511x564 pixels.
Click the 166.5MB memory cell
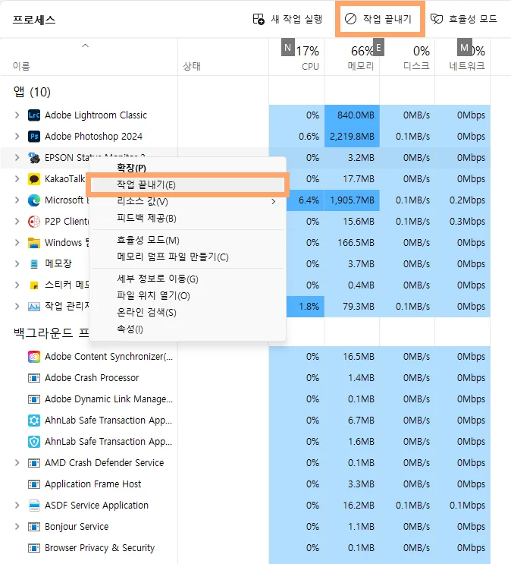pyautogui.click(x=352, y=242)
